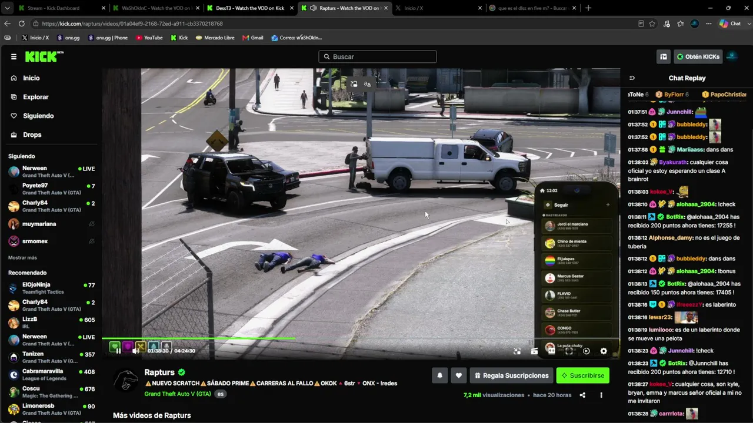Focus the Buscar search field
The height and width of the screenshot is (423, 753).
coord(378,57)
